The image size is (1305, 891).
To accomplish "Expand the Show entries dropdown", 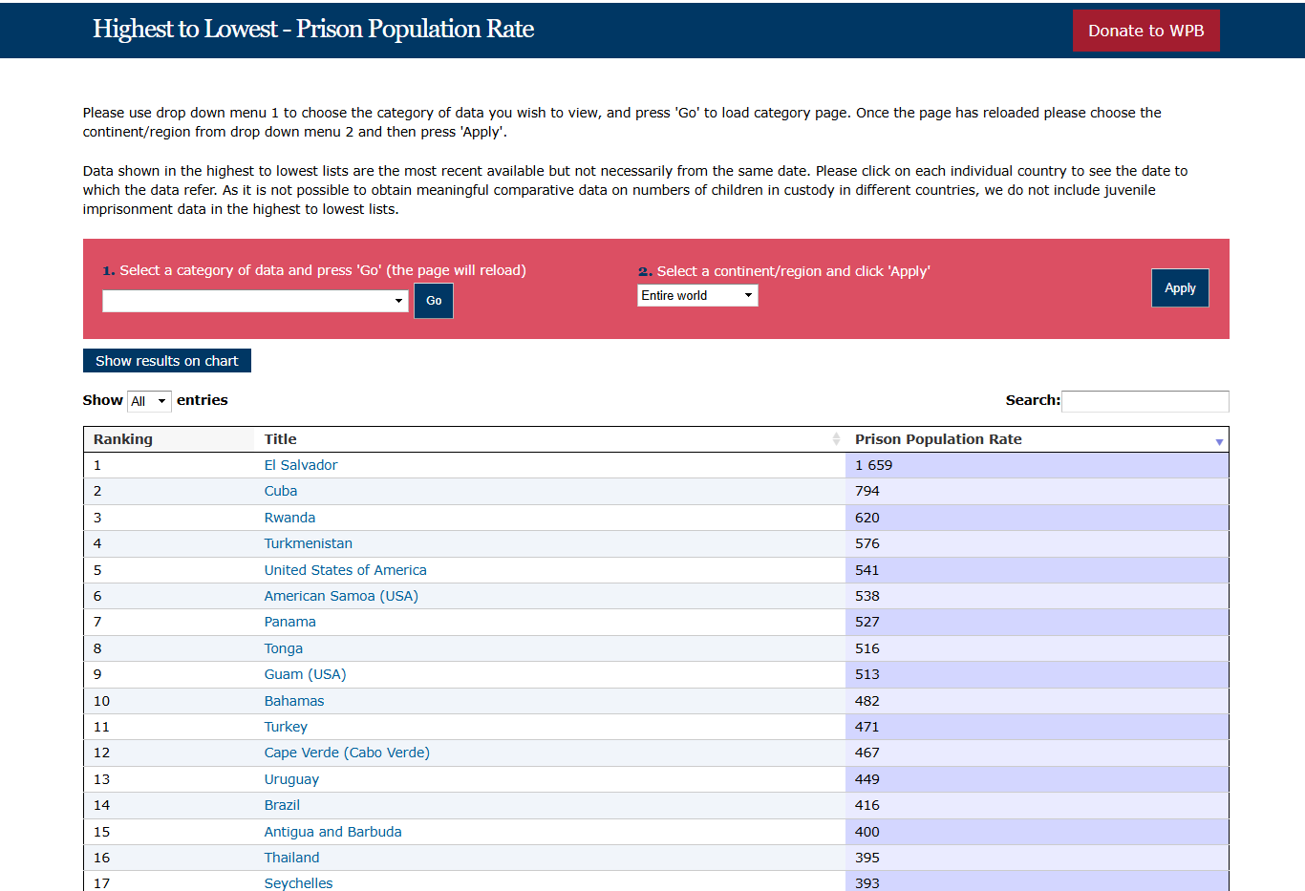I will coord(149,401).
